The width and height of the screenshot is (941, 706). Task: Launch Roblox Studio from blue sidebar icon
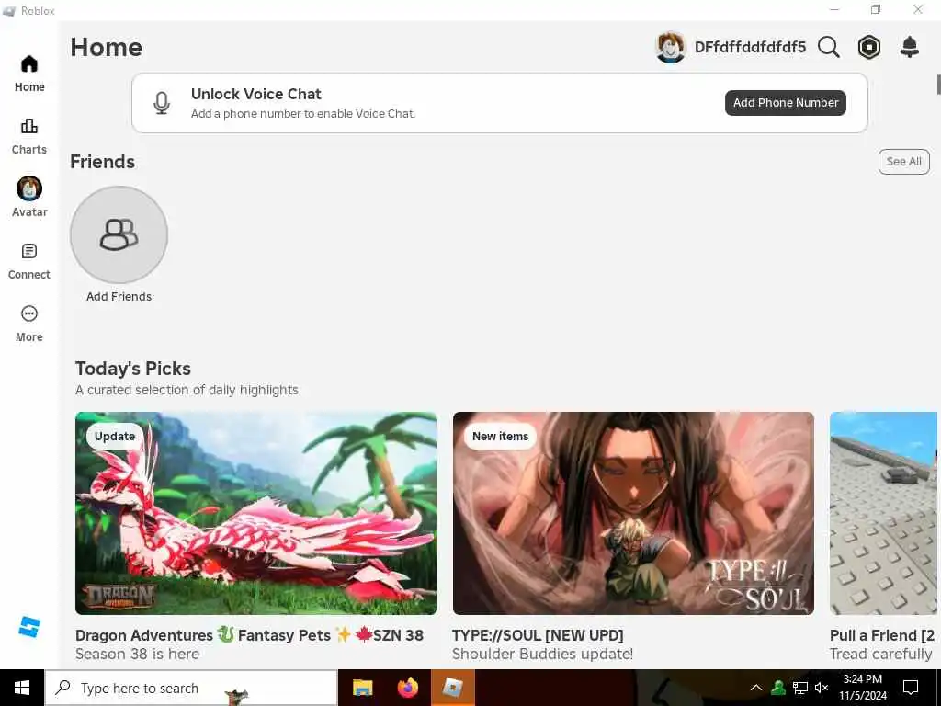(x=28, y=627)
